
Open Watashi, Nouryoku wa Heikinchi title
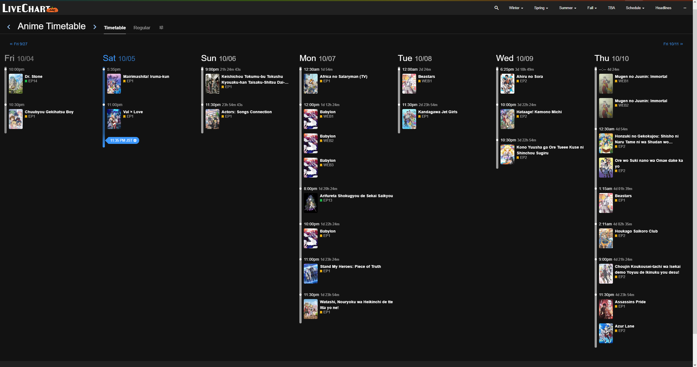point(356,305)
